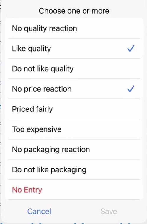Tap empty check area of Priced fairly row

131,109
